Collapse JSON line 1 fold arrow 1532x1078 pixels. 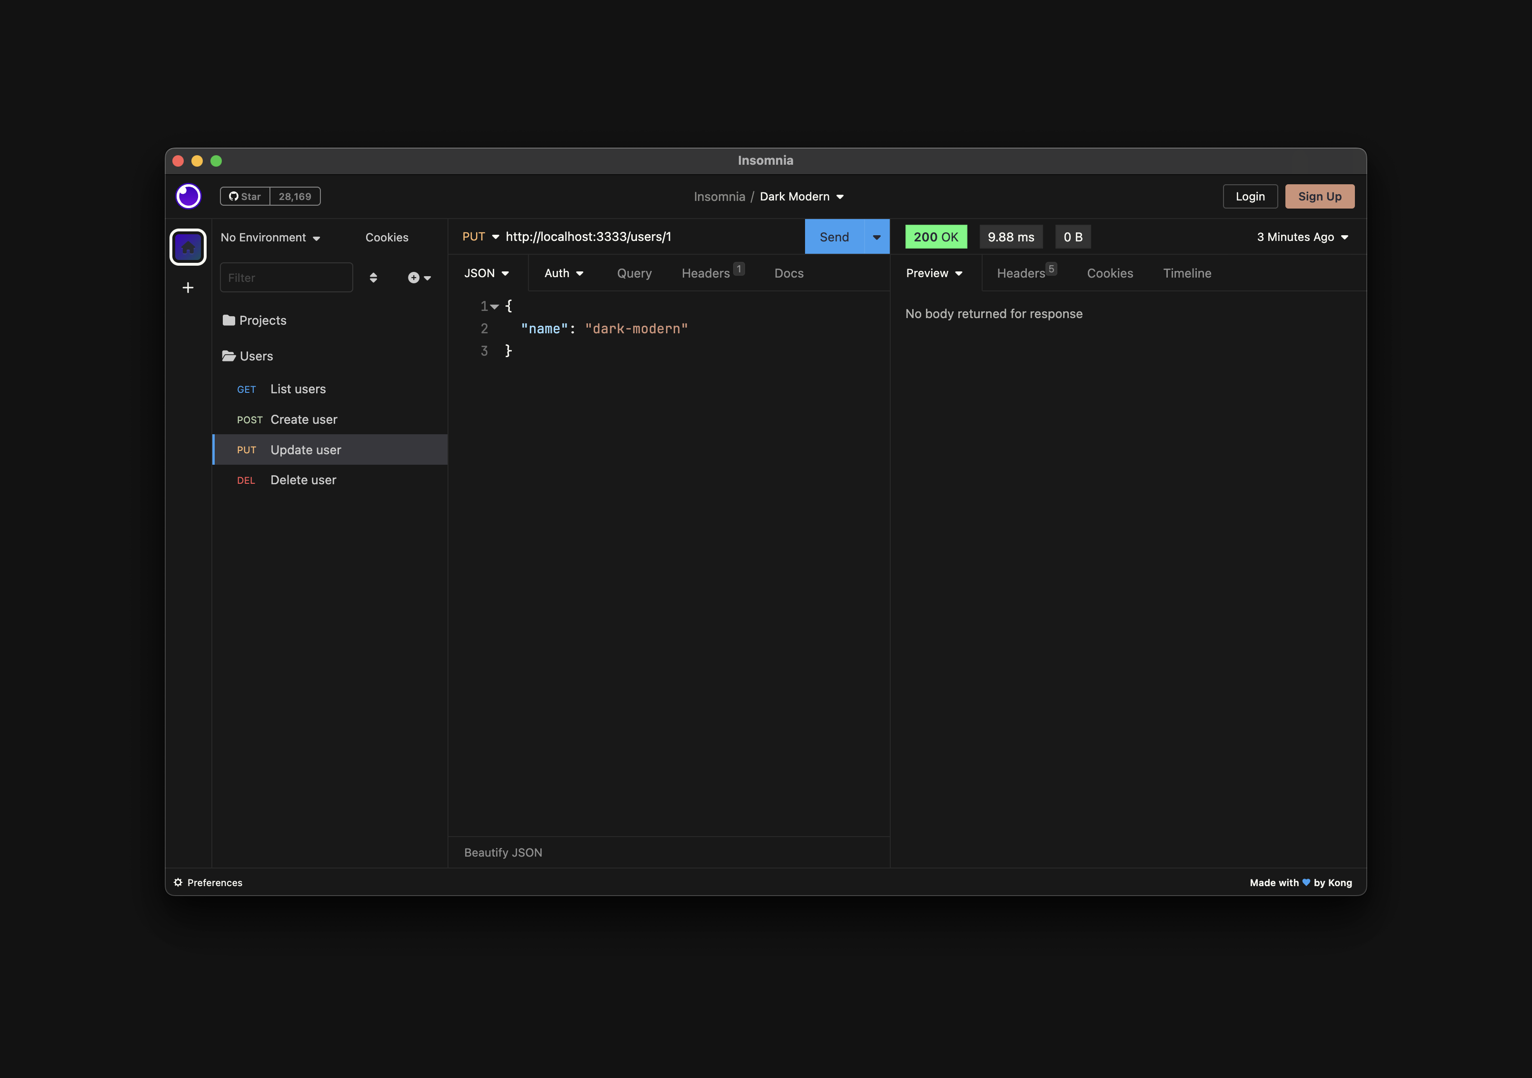click(x=495, y=306)
